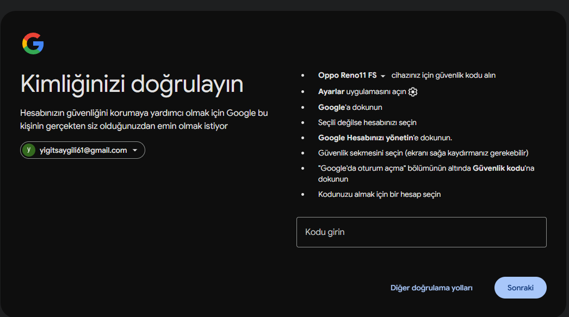Click the text Google'a dokunun
The image size is (569, 317).
coord(350,107)
